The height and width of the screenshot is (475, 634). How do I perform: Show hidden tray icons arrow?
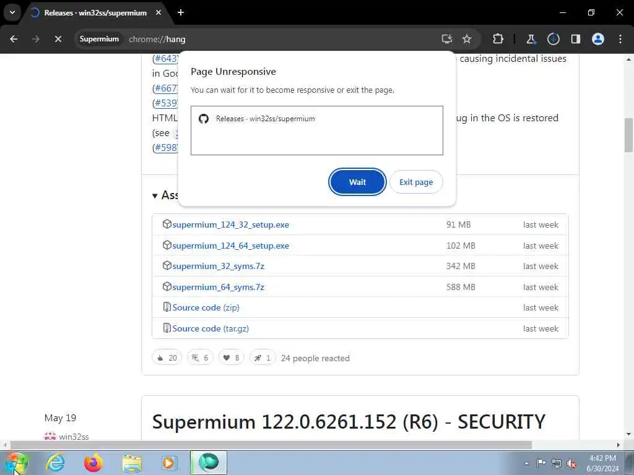point(526,463)
